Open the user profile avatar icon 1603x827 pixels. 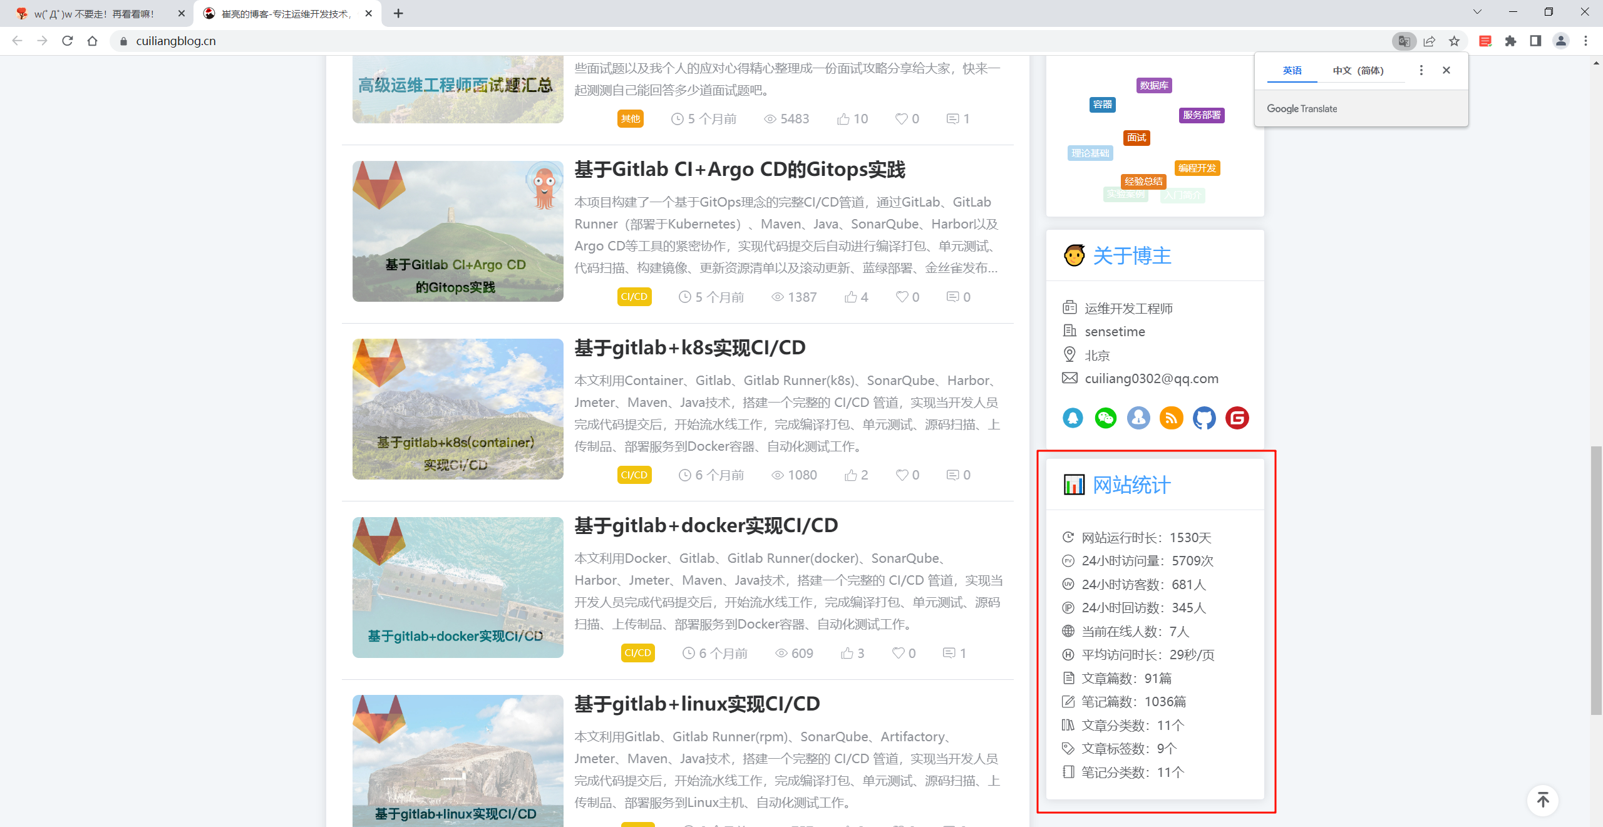tap(1560, 41)
